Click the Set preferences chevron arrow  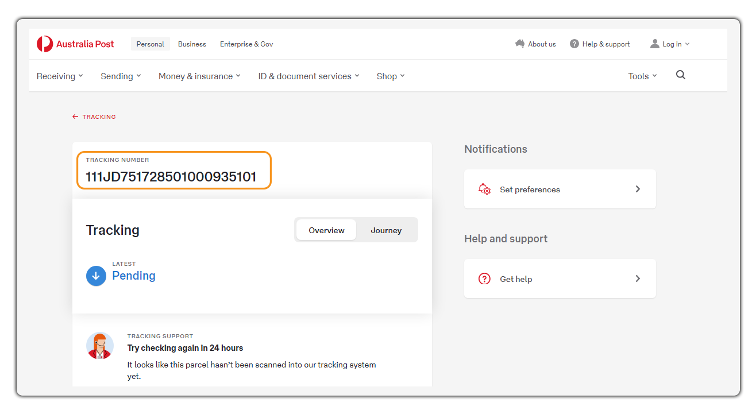coord(638,189)
